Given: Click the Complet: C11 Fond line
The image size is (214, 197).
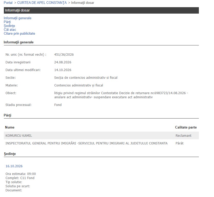Looking at the screenshot, I should [x=20, y=178].
